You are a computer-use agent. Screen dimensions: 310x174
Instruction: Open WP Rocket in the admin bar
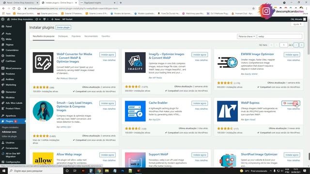coord(67,19)
